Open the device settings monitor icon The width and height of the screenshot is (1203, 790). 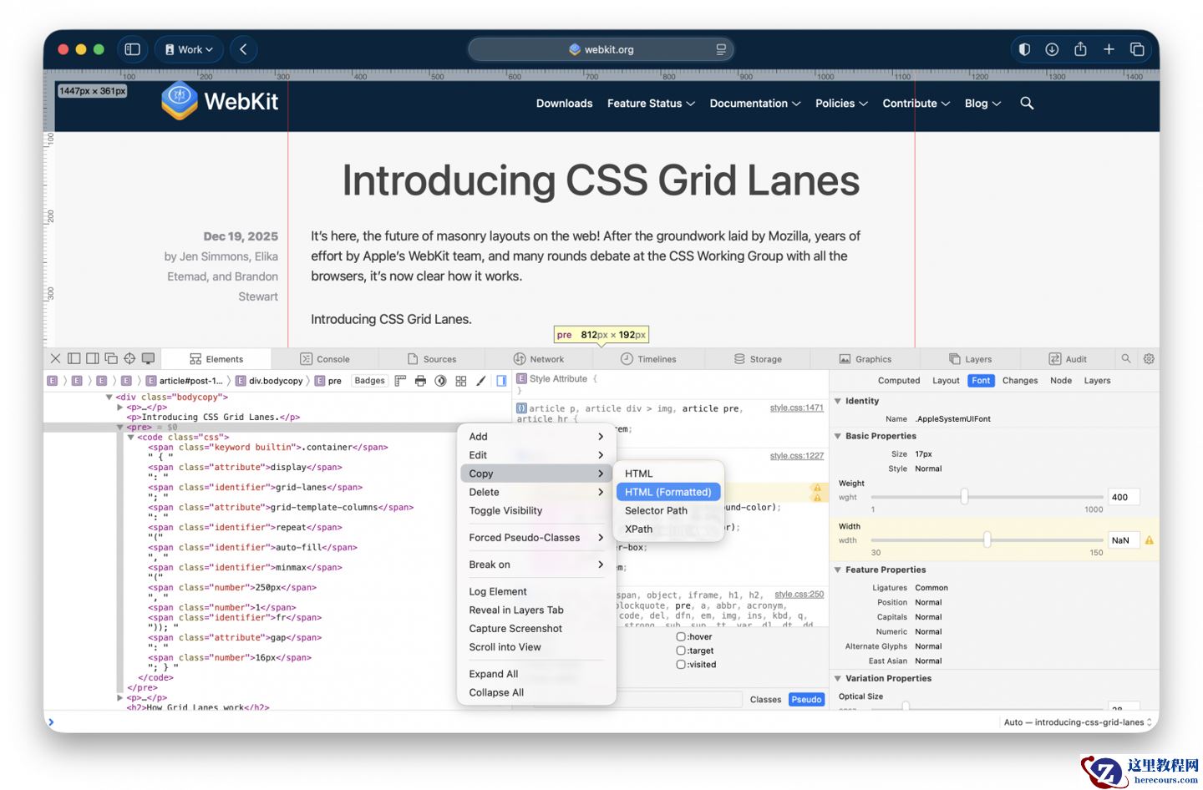coord(148,359)
